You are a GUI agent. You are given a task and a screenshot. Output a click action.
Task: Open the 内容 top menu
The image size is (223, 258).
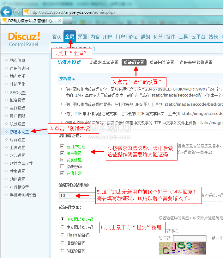pos(95,37)
